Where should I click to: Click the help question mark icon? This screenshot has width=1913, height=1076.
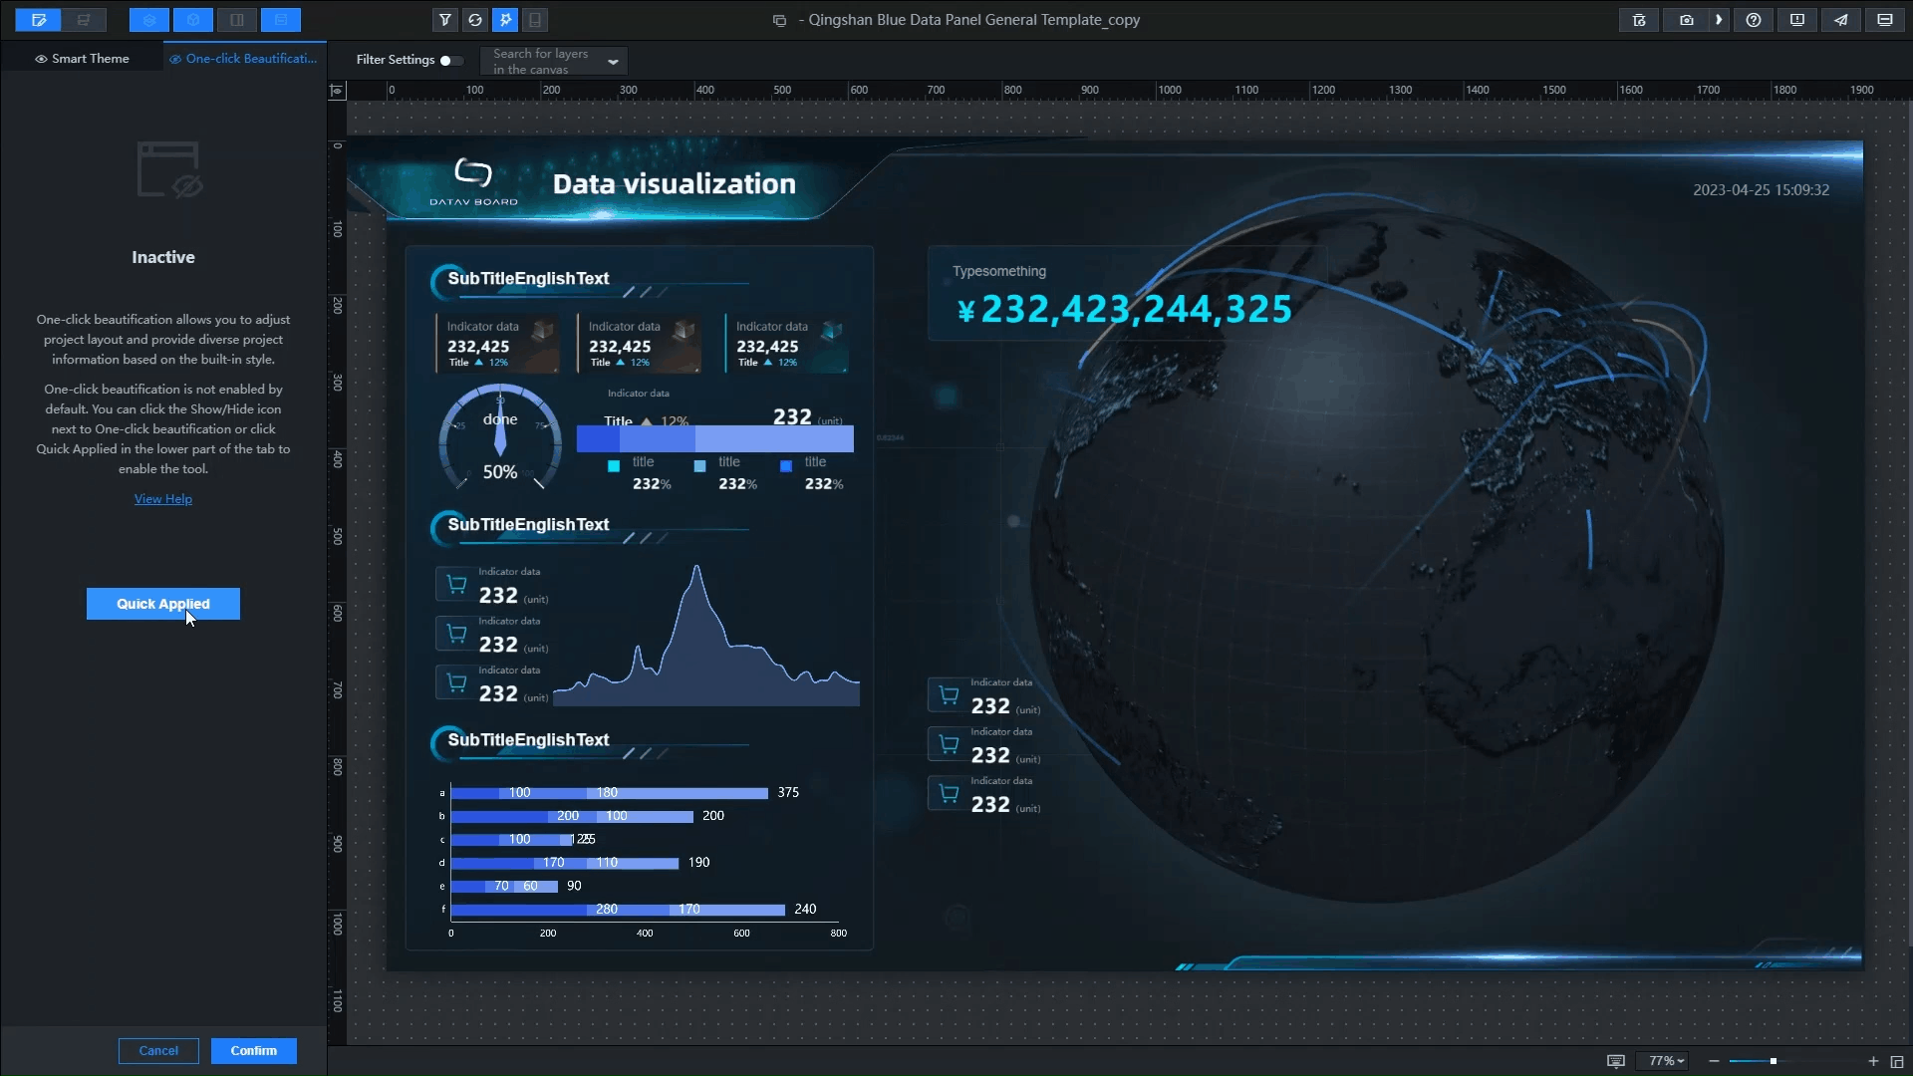point(1754,20)
